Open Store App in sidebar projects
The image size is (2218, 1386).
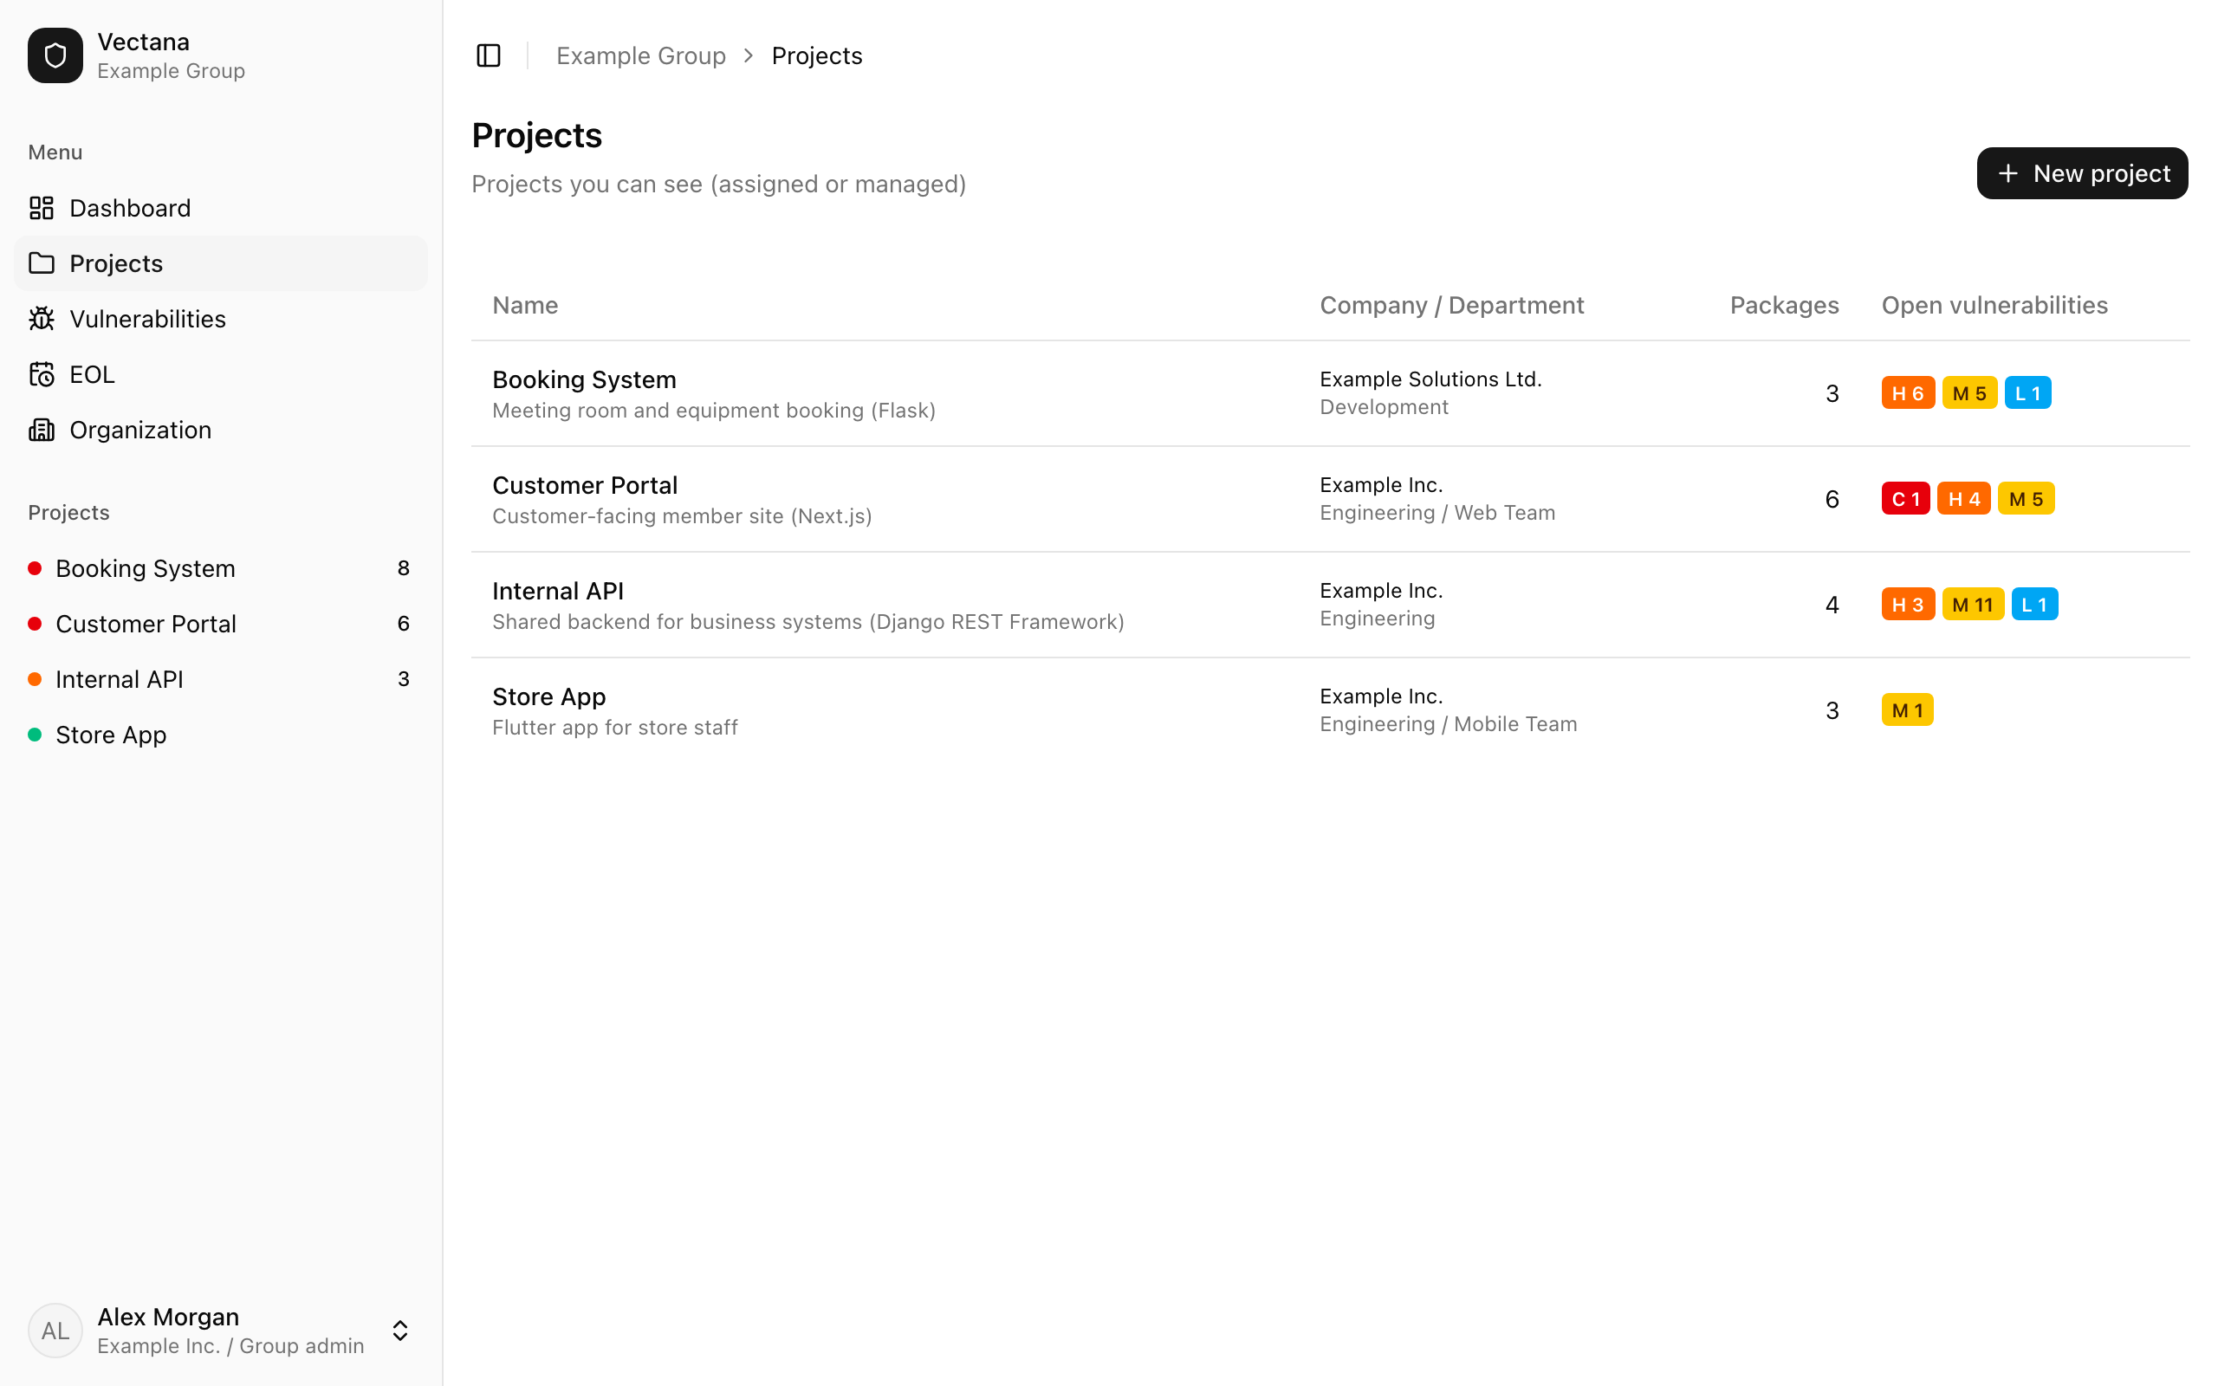tap(221, 735)
